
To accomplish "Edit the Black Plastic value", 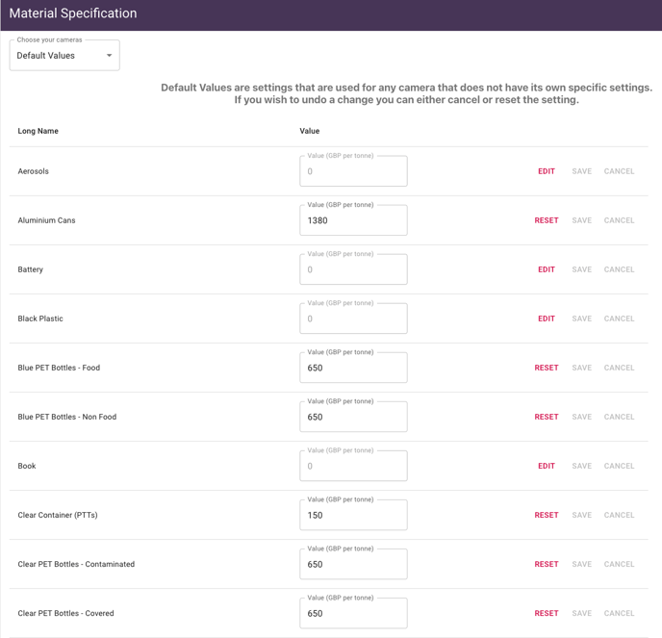I will [546, 319].
